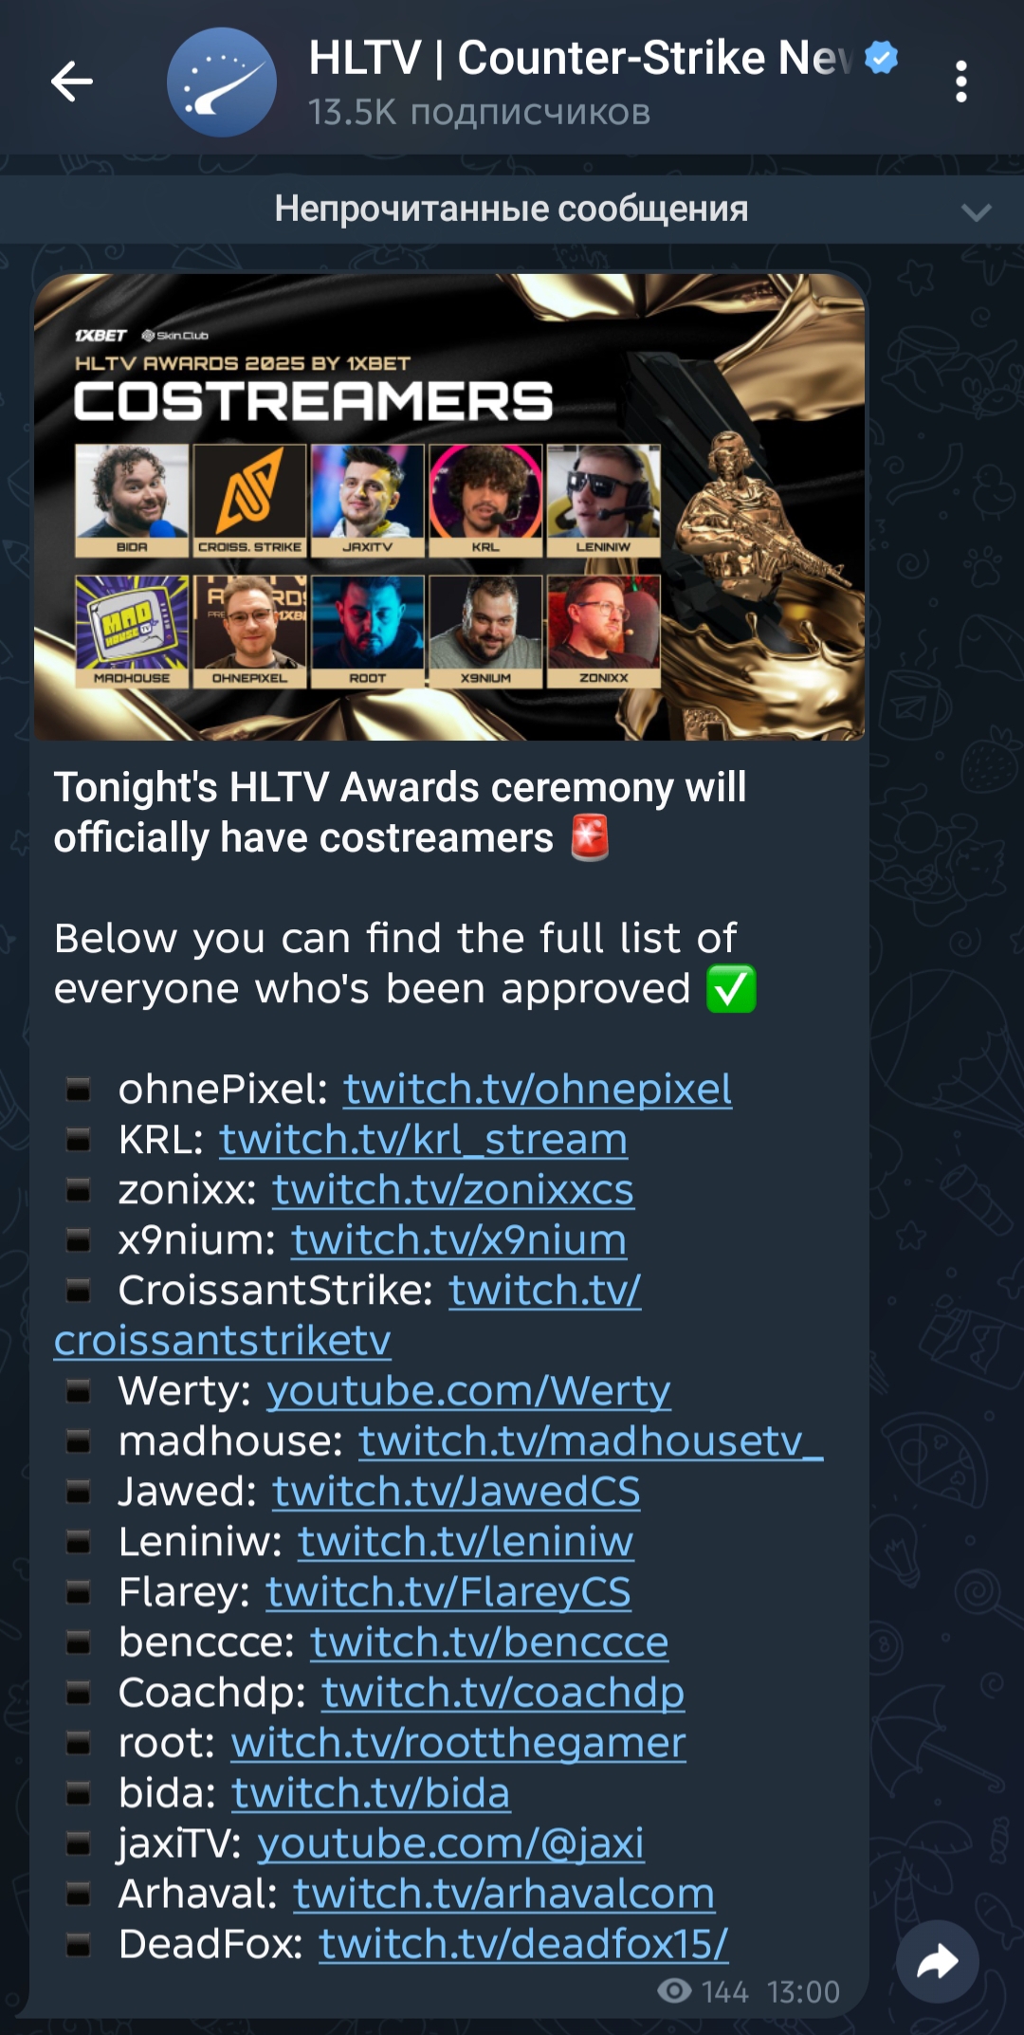Open twitch.tv/madhousetv_ link

coord(591,1441)
